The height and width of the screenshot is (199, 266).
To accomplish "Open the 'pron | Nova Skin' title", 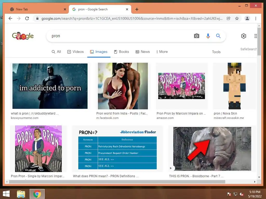I will [x=225, y=113].
